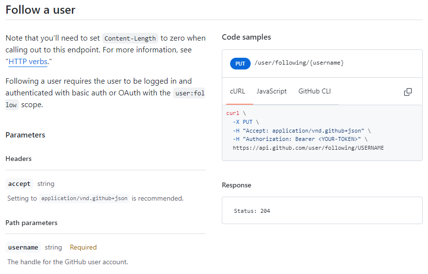Click the Path parameters subheading
Viewport: 428px width, 274px height.
coord(31,223)
